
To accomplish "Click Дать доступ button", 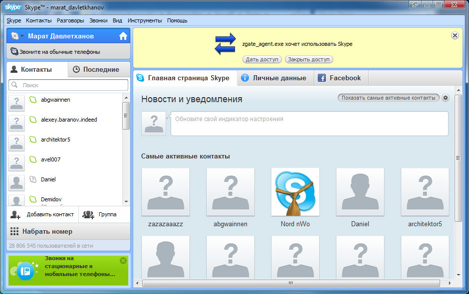I will click(x=262, y=59).
